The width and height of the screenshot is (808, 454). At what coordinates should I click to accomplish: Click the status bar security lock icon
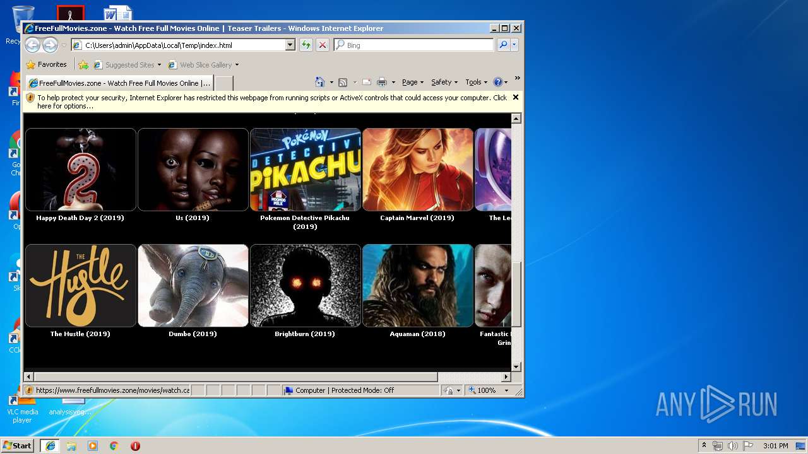(x=448, y=390)
